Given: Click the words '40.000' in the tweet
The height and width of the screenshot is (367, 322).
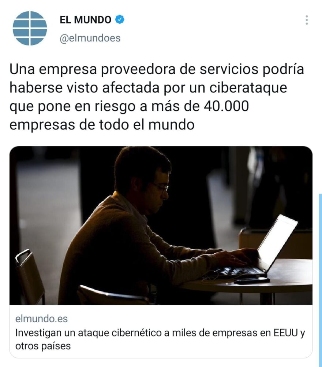Looking at the screenshot, I should (x=226, y=106).
